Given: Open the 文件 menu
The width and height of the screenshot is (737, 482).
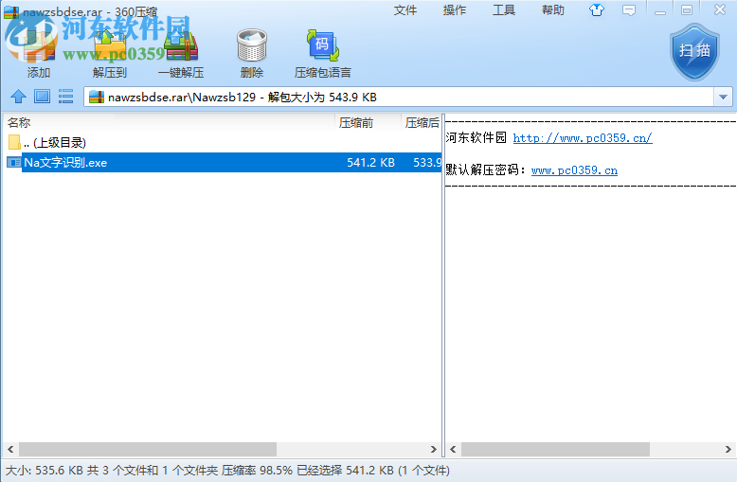Looking at the screenshot, I should (x=405, y=10).
